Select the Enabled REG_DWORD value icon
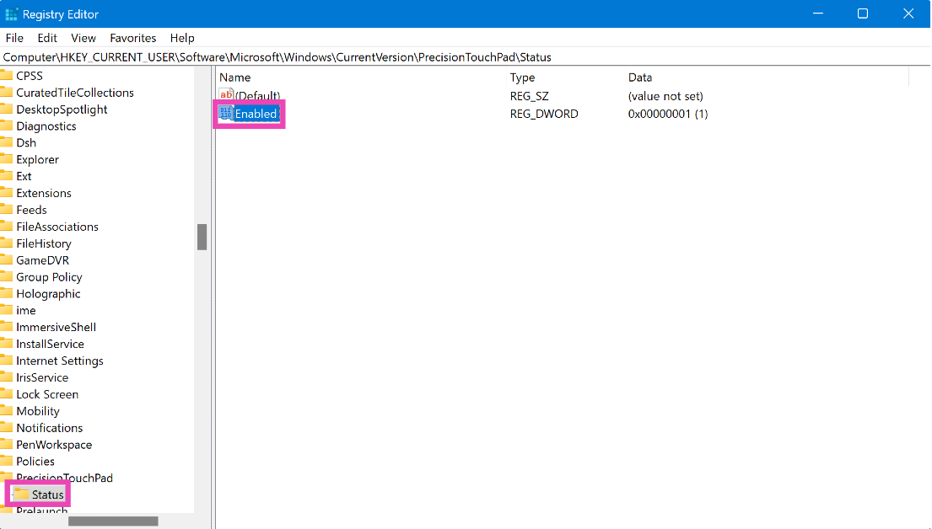 tap(225, 113)
